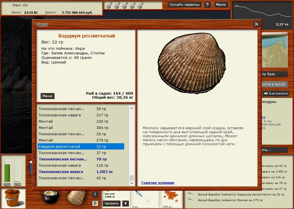Expand the dropdown arrow next to Настроить

(x=126, y=203)
